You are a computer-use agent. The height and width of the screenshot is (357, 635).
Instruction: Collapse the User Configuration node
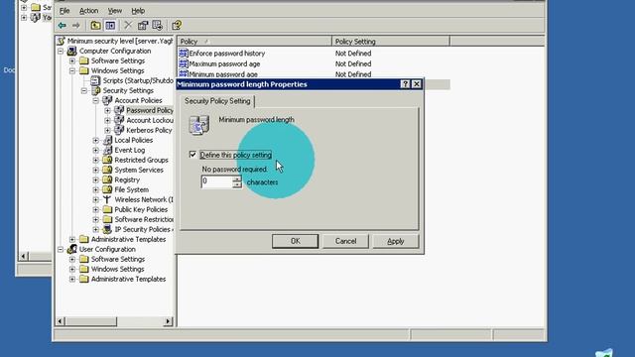61,249
